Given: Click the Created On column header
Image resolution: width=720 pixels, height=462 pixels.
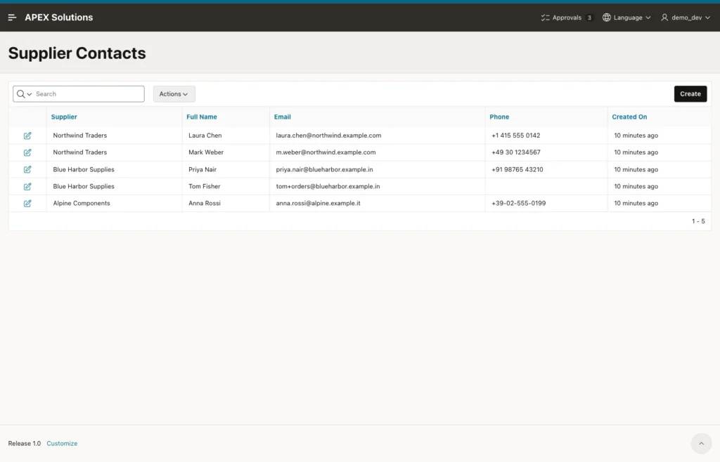Looking at the screenshot, I should (x=629, y=117).
